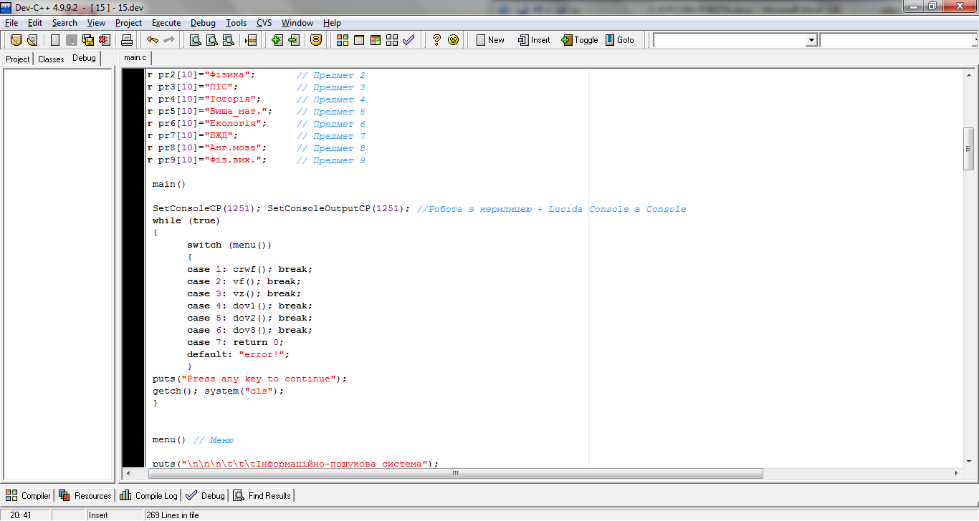Select the main.c editor tab
Image resolution: width=979 pixels, height=521 pixels.
(x=135, y=58)
